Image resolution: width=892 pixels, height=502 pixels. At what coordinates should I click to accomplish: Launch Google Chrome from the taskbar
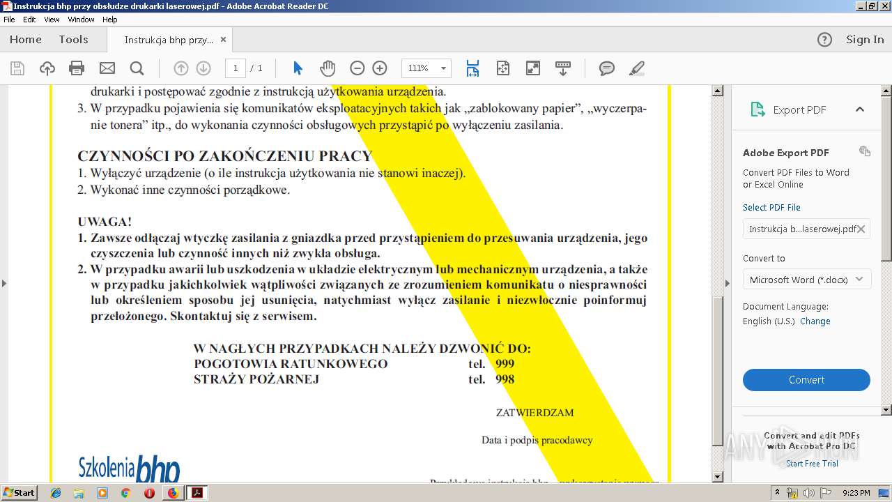click(x=125, y=493)
